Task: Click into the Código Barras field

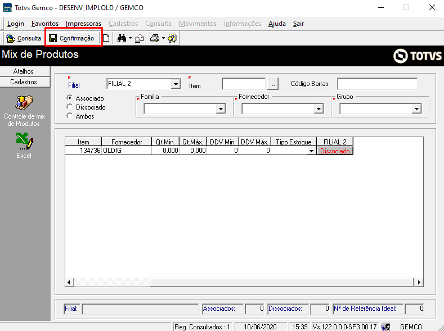Action: [377, 84]
